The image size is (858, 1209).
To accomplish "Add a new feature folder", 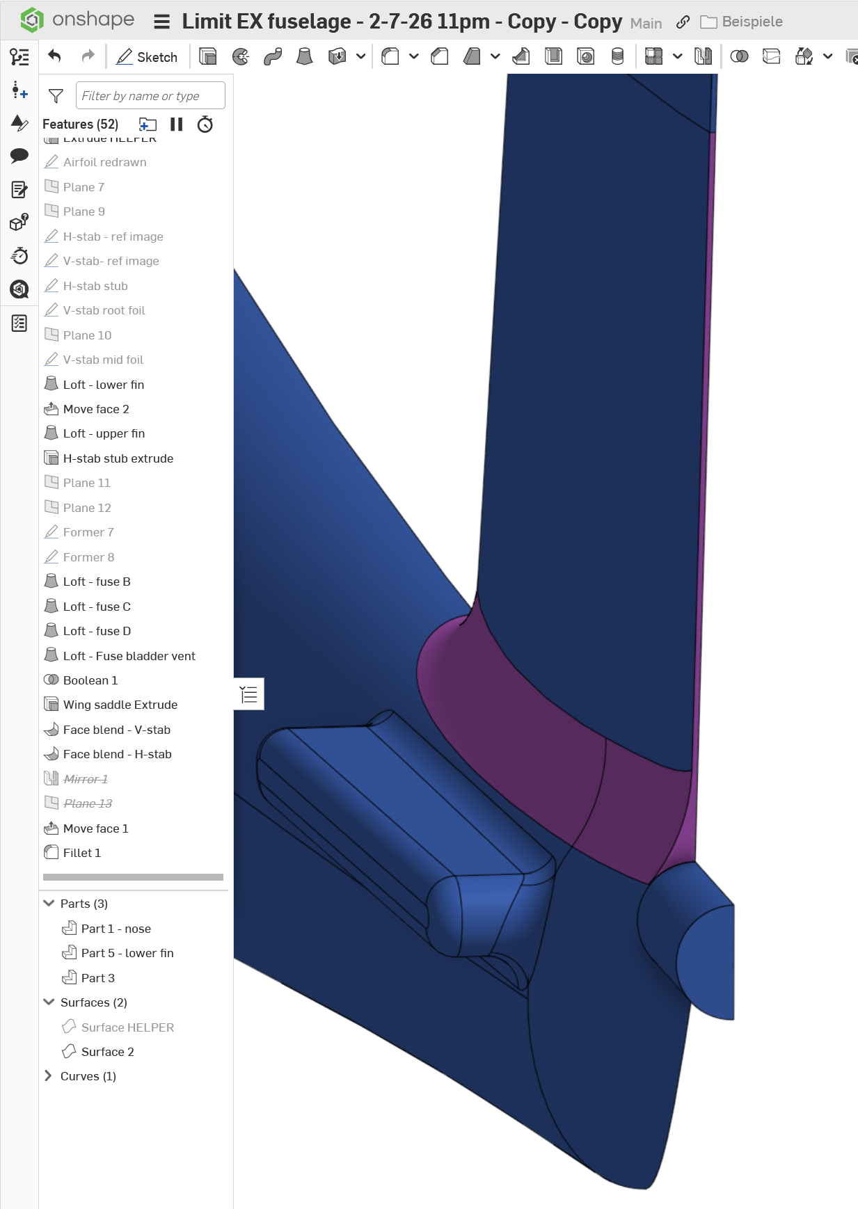I will pyautogui.click(x=148, y=125).
